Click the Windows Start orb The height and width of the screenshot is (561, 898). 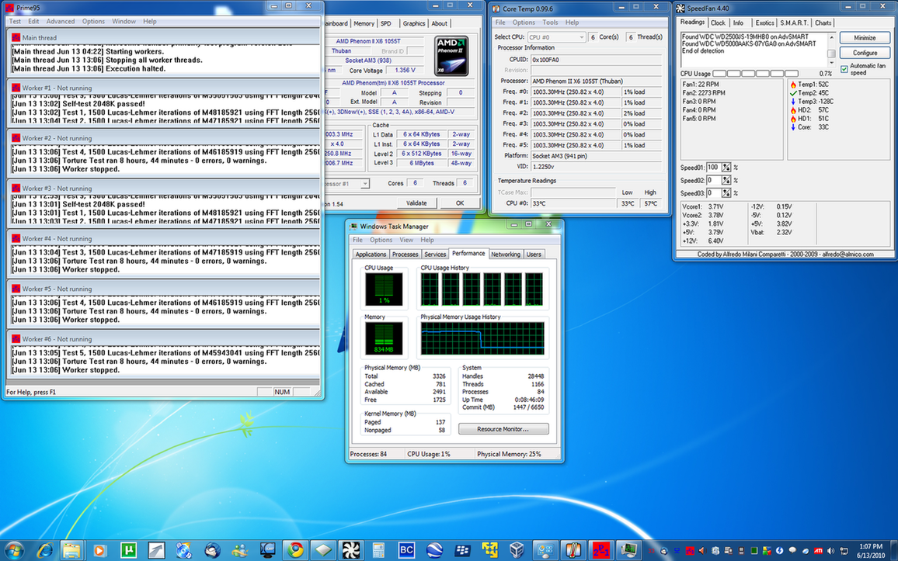(x=14, y=550)
